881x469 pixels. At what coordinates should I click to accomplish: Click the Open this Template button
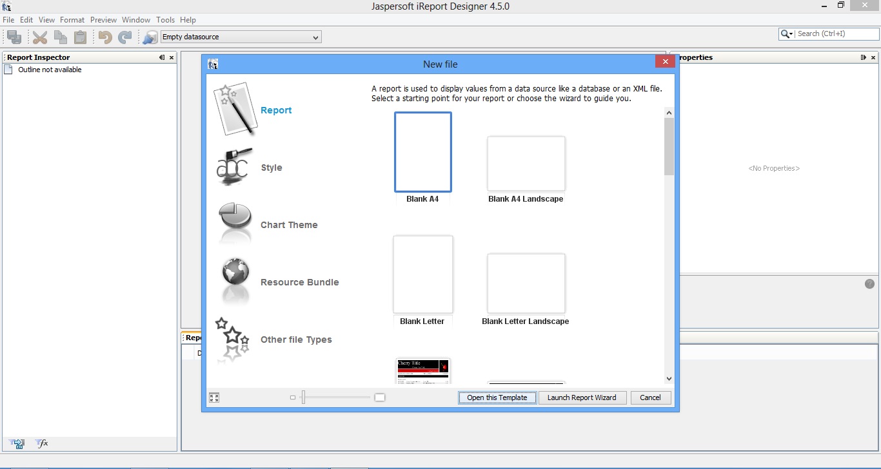coord(497,397)
